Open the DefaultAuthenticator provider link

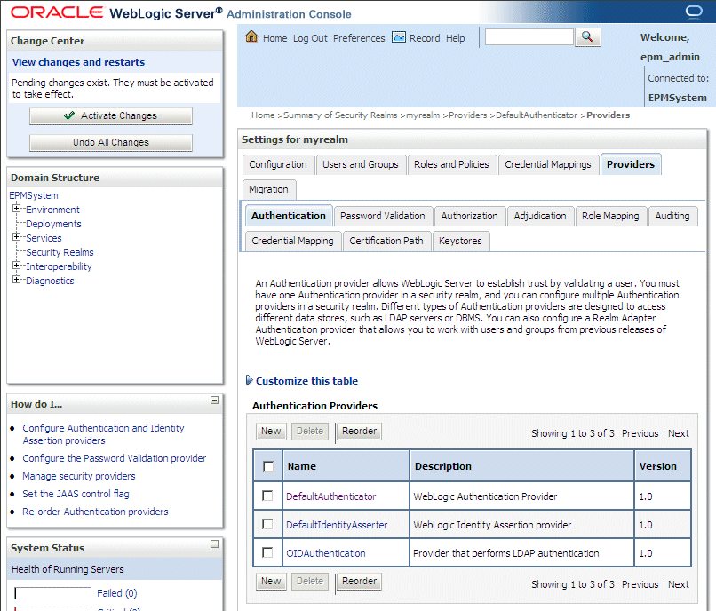pos(331,496)
